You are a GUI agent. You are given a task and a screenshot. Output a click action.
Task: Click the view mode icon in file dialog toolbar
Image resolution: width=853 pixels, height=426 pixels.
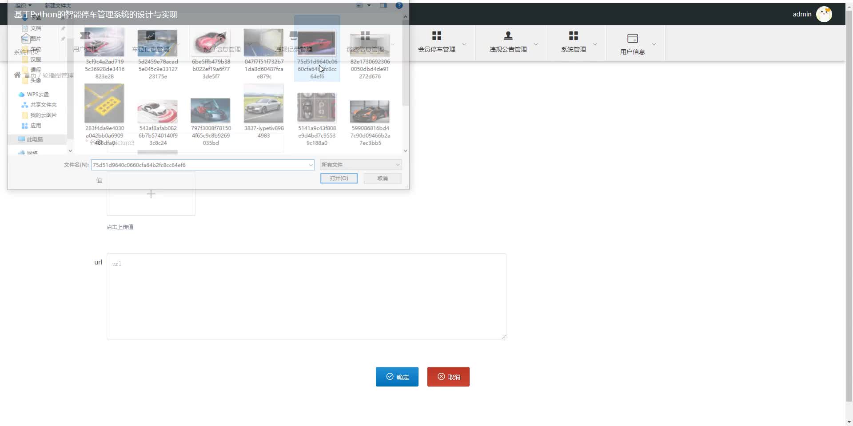coord(360,6)
